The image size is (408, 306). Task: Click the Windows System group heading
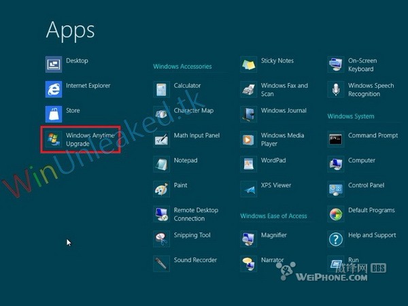351,116
